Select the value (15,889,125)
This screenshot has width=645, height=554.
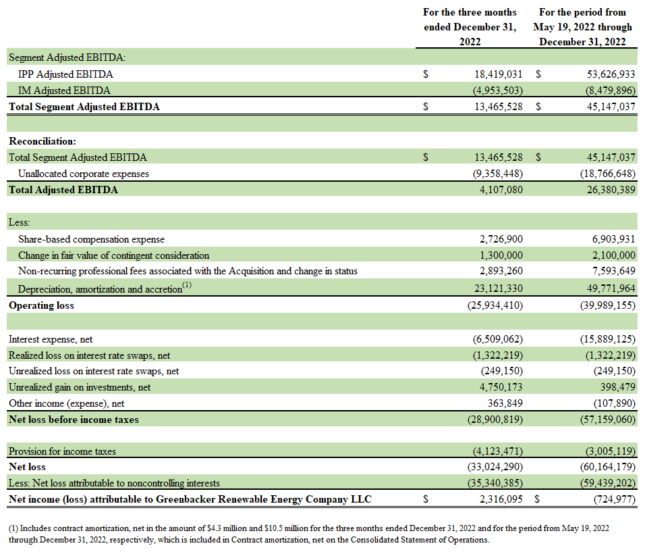[x=608, y=339]
